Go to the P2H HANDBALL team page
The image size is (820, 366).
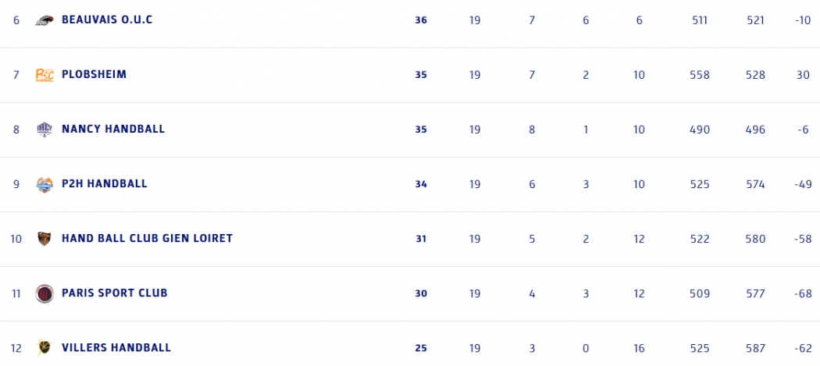(x=104, y=183)
